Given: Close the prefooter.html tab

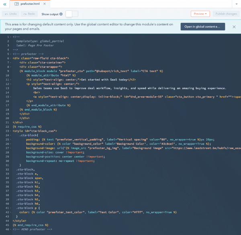Looking at the screenshot, I should (x=45, y=4).
